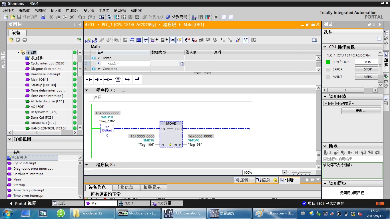This screenshot has width=390, height=219.
Task: Click the empty box instruction icon
Action: (x=118, y=80)
